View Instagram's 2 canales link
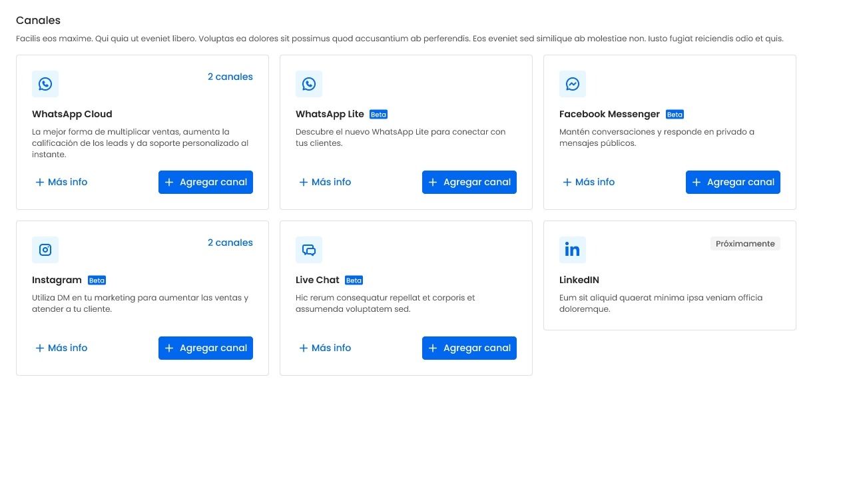The width and height of the screenshot is (841, 493). tap(230, 243)
